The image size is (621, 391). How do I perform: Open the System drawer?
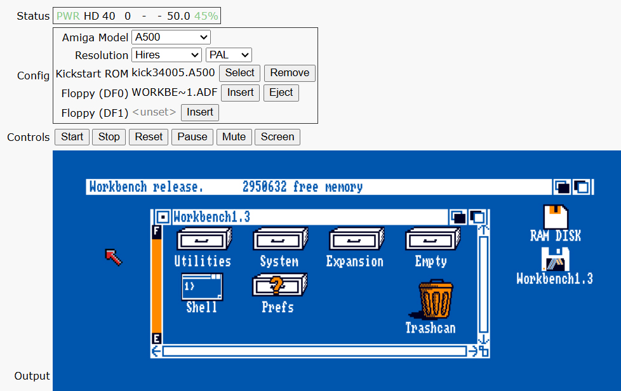point(279,239)
